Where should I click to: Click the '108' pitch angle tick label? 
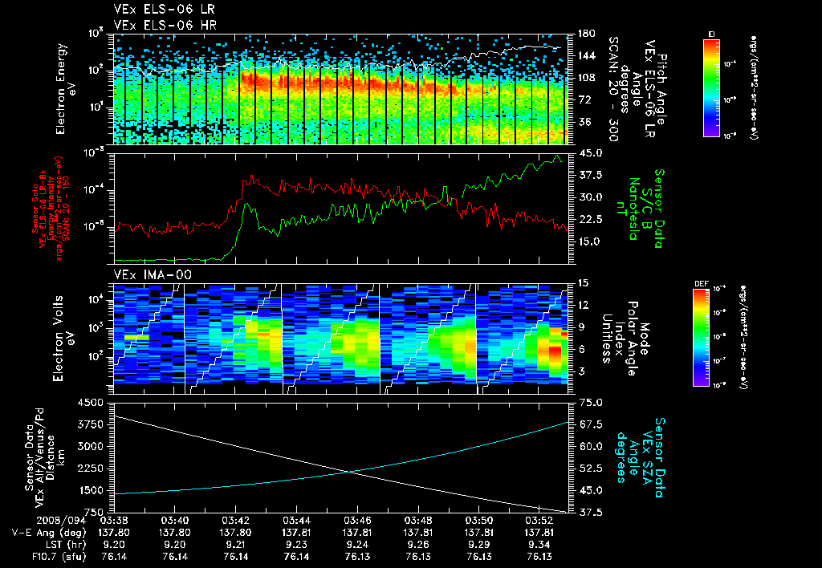click(586, 78)
